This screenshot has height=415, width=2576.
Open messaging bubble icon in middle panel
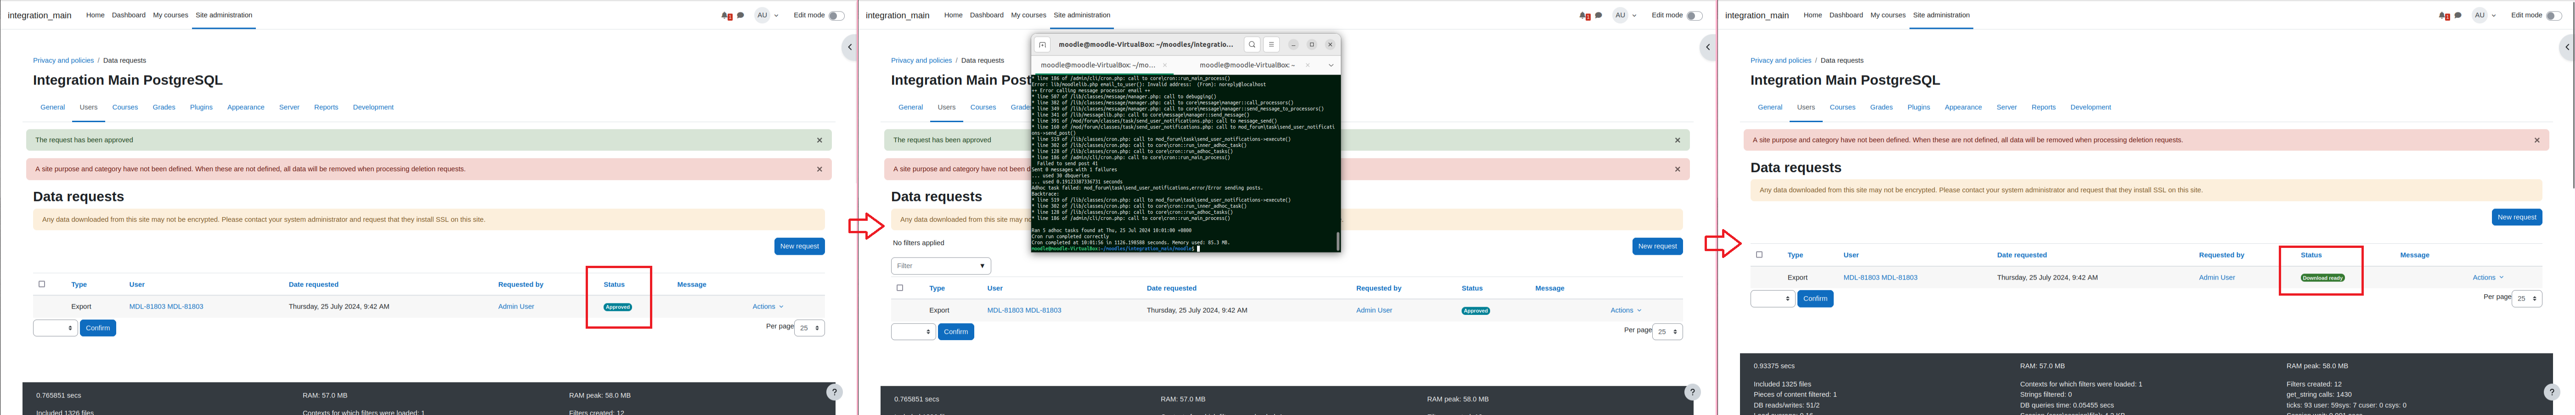1598,15
